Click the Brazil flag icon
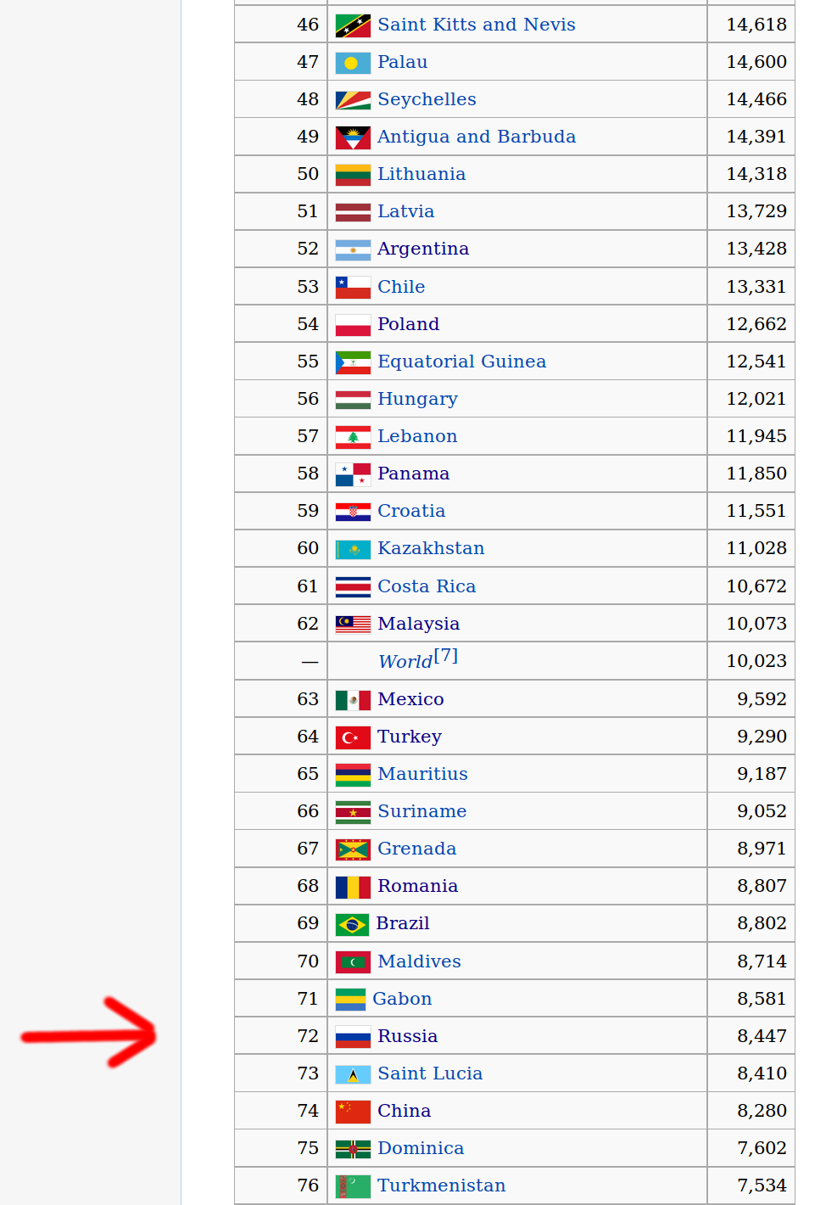Screen dimensions: 826x1205 [x=352, y=925]
